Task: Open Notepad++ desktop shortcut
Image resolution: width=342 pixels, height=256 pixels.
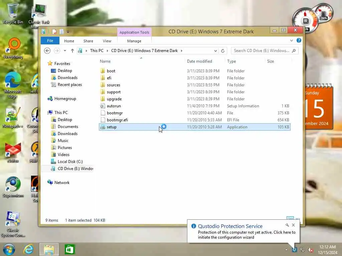Action: (x=13, y=118)
